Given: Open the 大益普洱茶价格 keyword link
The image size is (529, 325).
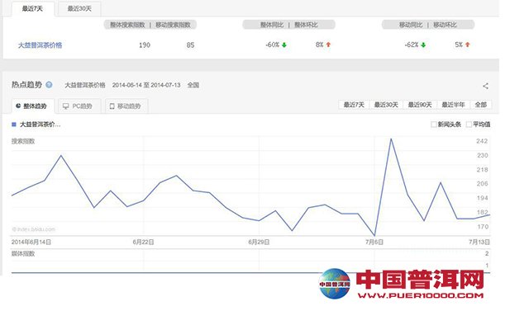Looking at the screenshot, I should point(40,45).
